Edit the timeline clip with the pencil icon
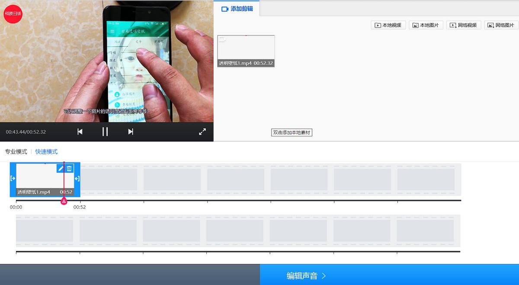This screenshot has width=519, height=285. pyautogui.click(x=61, y=168)
